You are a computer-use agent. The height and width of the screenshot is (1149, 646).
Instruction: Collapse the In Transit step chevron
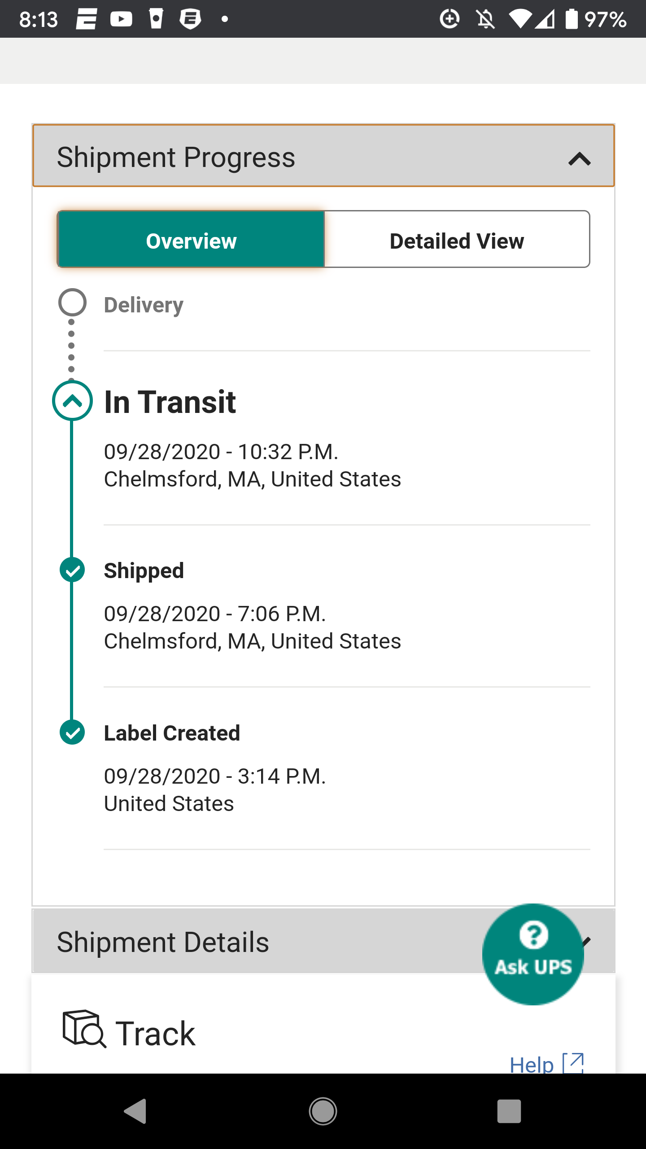pyautogui.click(x=72, y=400)
